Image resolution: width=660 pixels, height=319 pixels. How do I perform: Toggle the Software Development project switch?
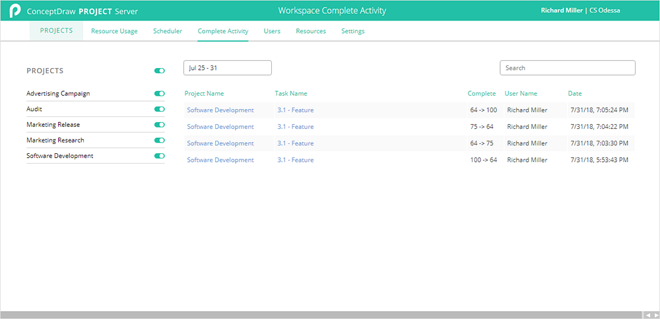tap(159, 156)
